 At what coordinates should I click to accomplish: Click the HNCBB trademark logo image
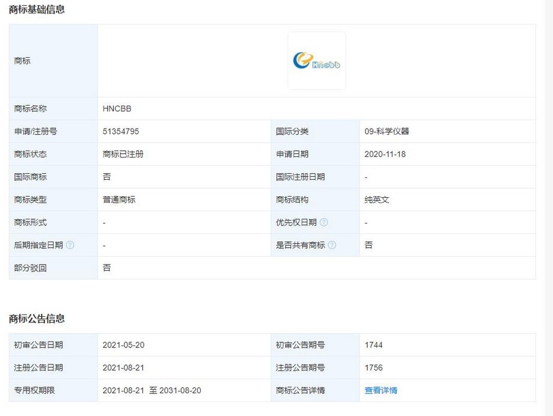pyautogui.click(x=316, y=61)
